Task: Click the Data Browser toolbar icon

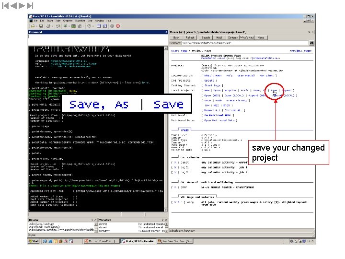Action: click(105, 26)
